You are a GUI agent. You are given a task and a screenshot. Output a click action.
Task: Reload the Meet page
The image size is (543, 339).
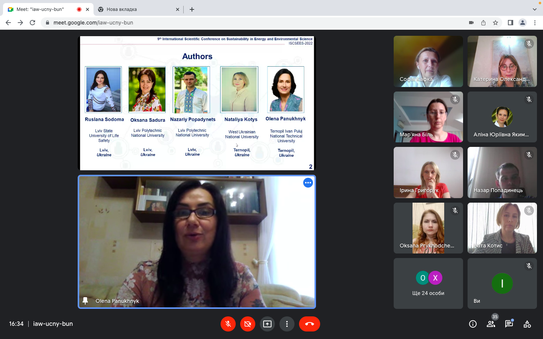pos(32,23)
